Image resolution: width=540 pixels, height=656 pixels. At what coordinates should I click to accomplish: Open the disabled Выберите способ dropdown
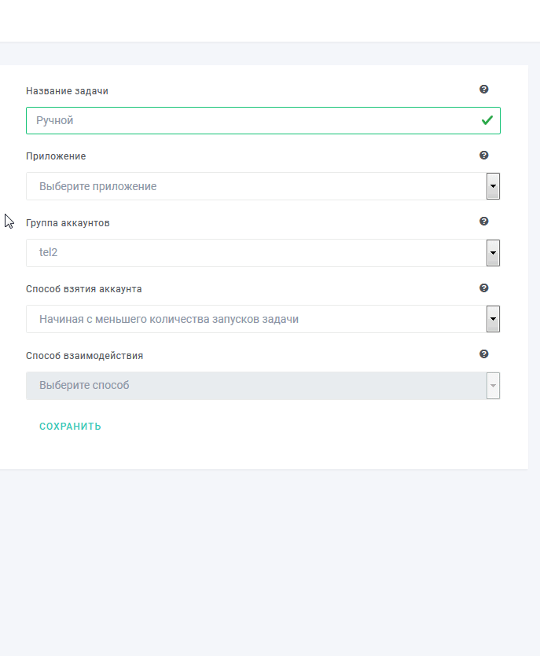(263, 385)
